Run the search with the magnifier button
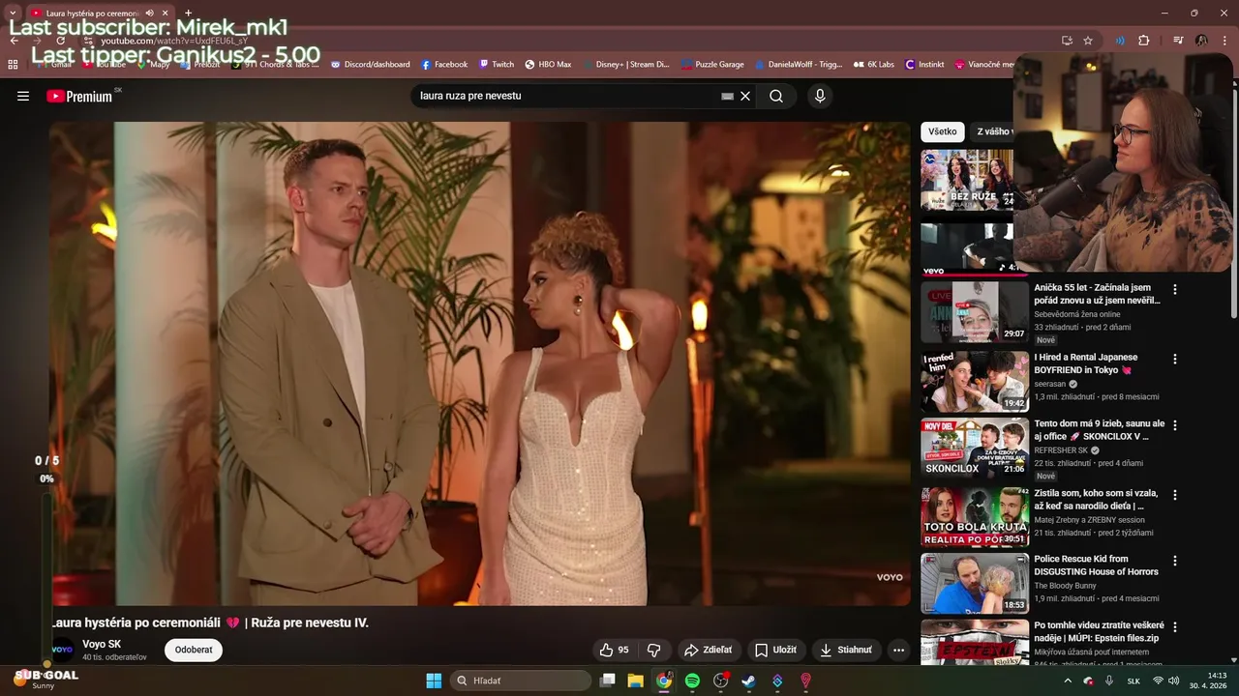The height and width of the screenshot is (696, 1239). pos(776,96)
